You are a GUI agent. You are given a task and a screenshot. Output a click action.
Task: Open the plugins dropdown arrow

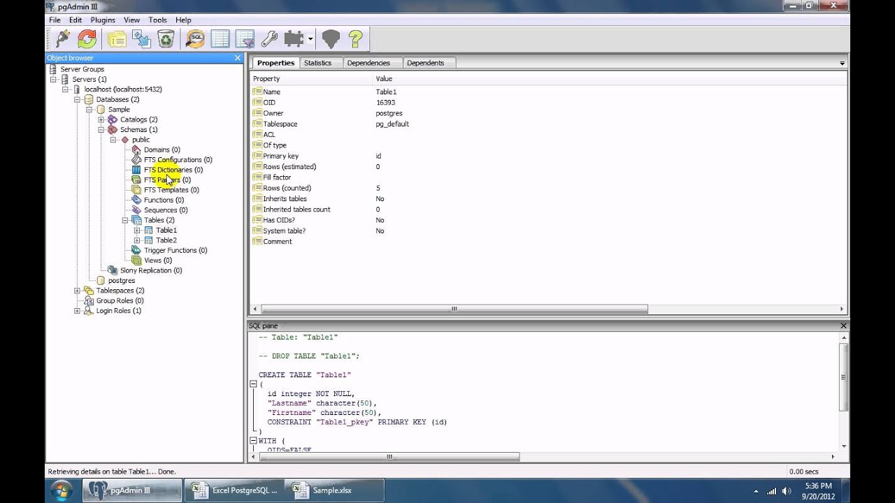310,39
